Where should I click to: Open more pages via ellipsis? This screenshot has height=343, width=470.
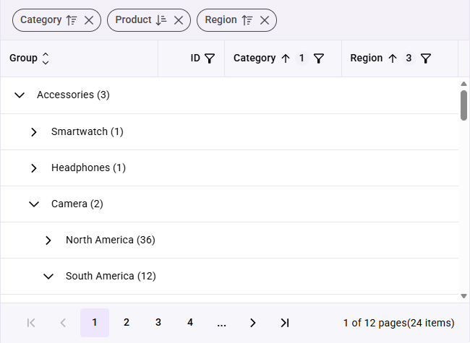[221, 323]
